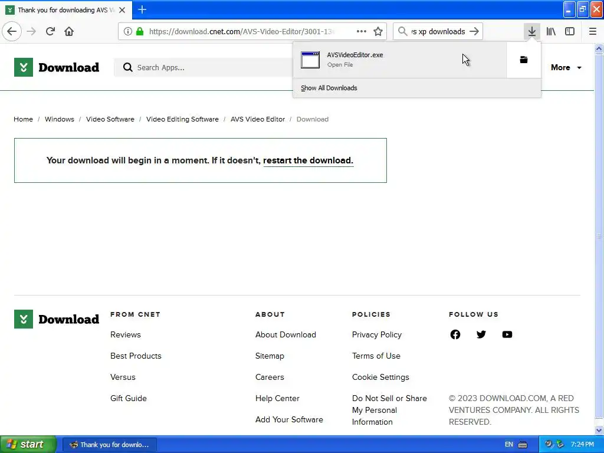The image size is (604, 453).
Task: Click the EN language indicator
Action: click(509, 445)
